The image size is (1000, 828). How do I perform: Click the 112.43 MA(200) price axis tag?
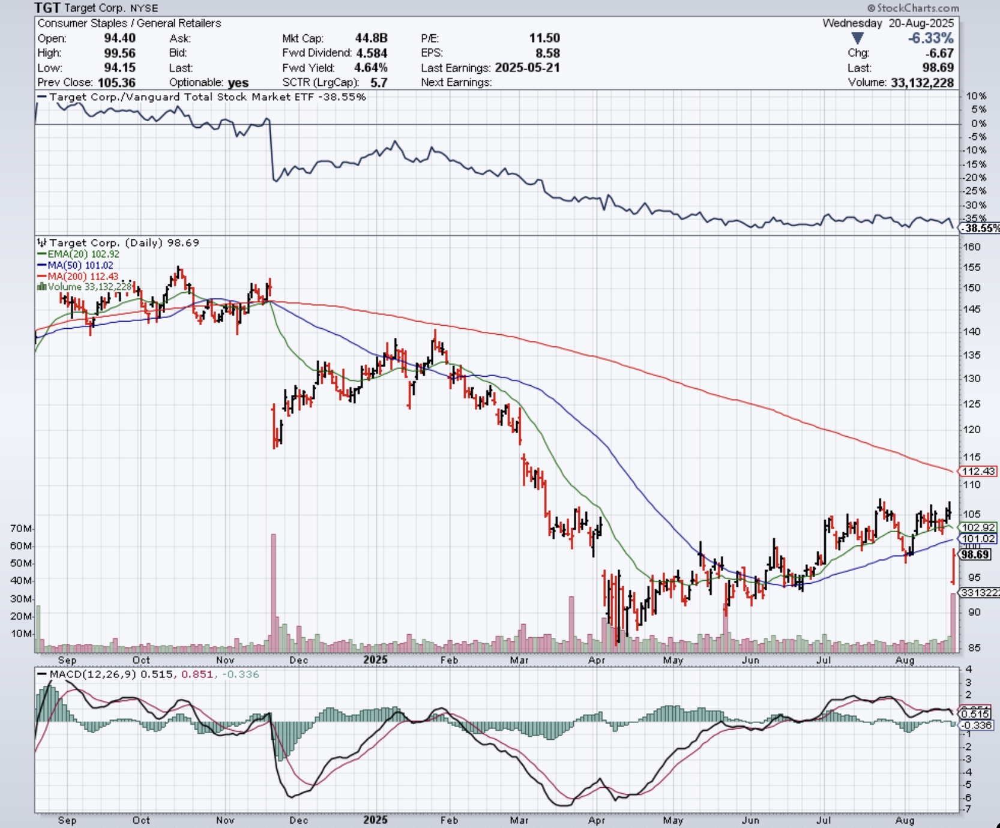[x=978, y=472]
